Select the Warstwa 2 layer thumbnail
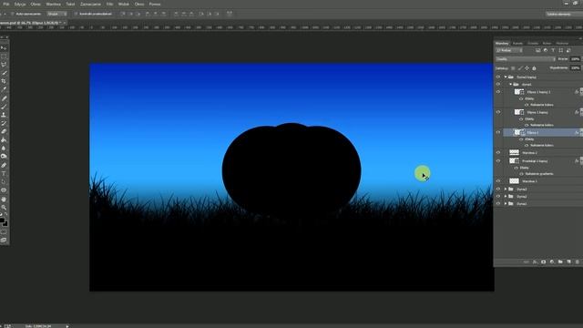Viewport: 583px width, 328px height. coord(514,152)
